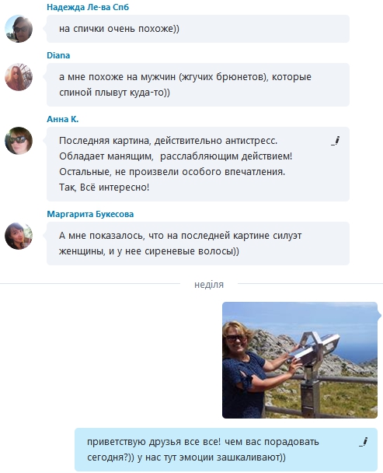Screen dimensions: 383x473
Task: Open the shared photo of woman with binoculars
Action: pyautogui.click(x=300, y=360)
